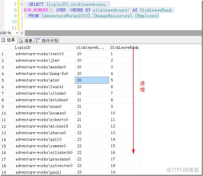The width and height of the screenshot is (203, 176).
Task: Open the 消息 messages tab
Action: point(26,41)
